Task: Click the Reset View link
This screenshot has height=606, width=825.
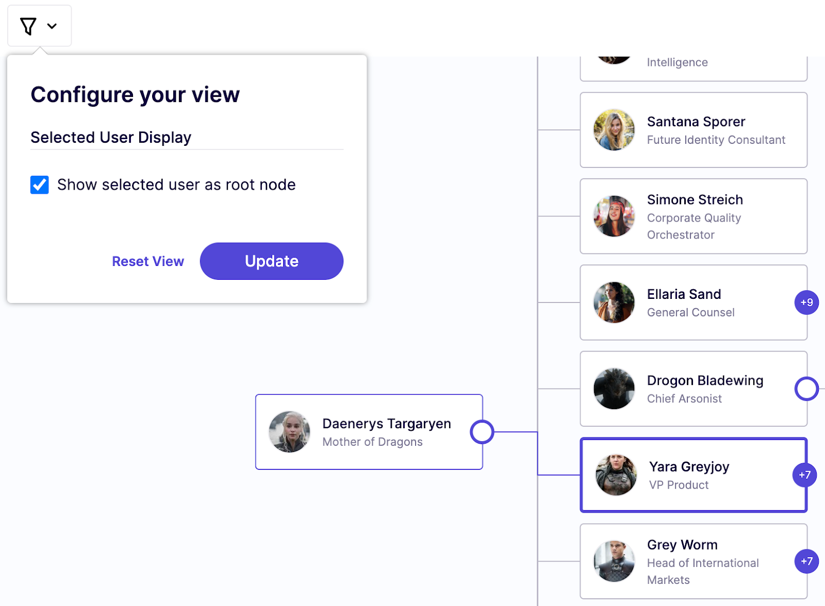Action: click(148, 261)
